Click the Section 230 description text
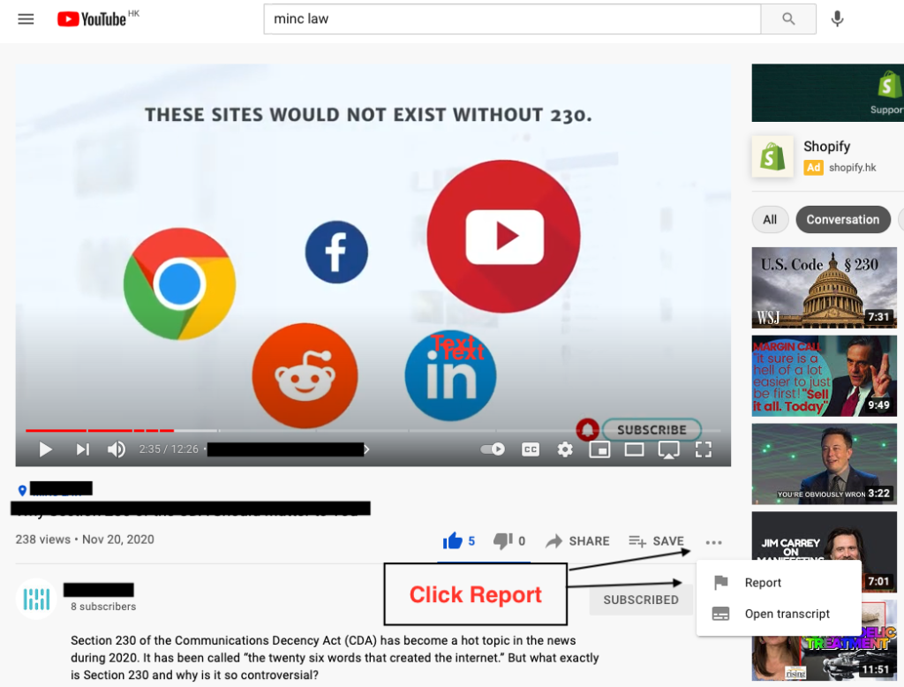 (x=335, y=658)
